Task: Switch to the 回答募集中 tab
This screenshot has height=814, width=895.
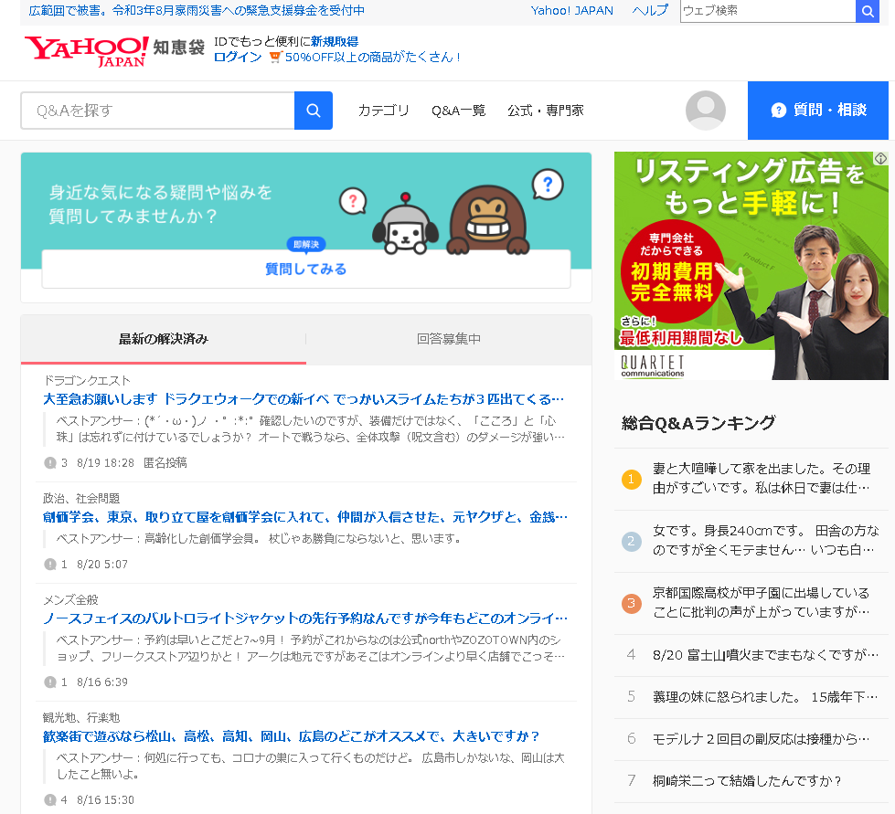Action: [449, 339]
